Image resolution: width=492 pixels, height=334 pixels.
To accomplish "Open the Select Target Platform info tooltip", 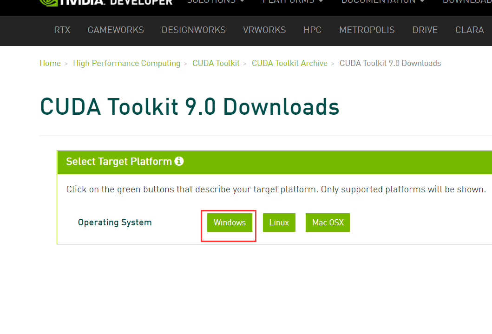I will 179,161.
